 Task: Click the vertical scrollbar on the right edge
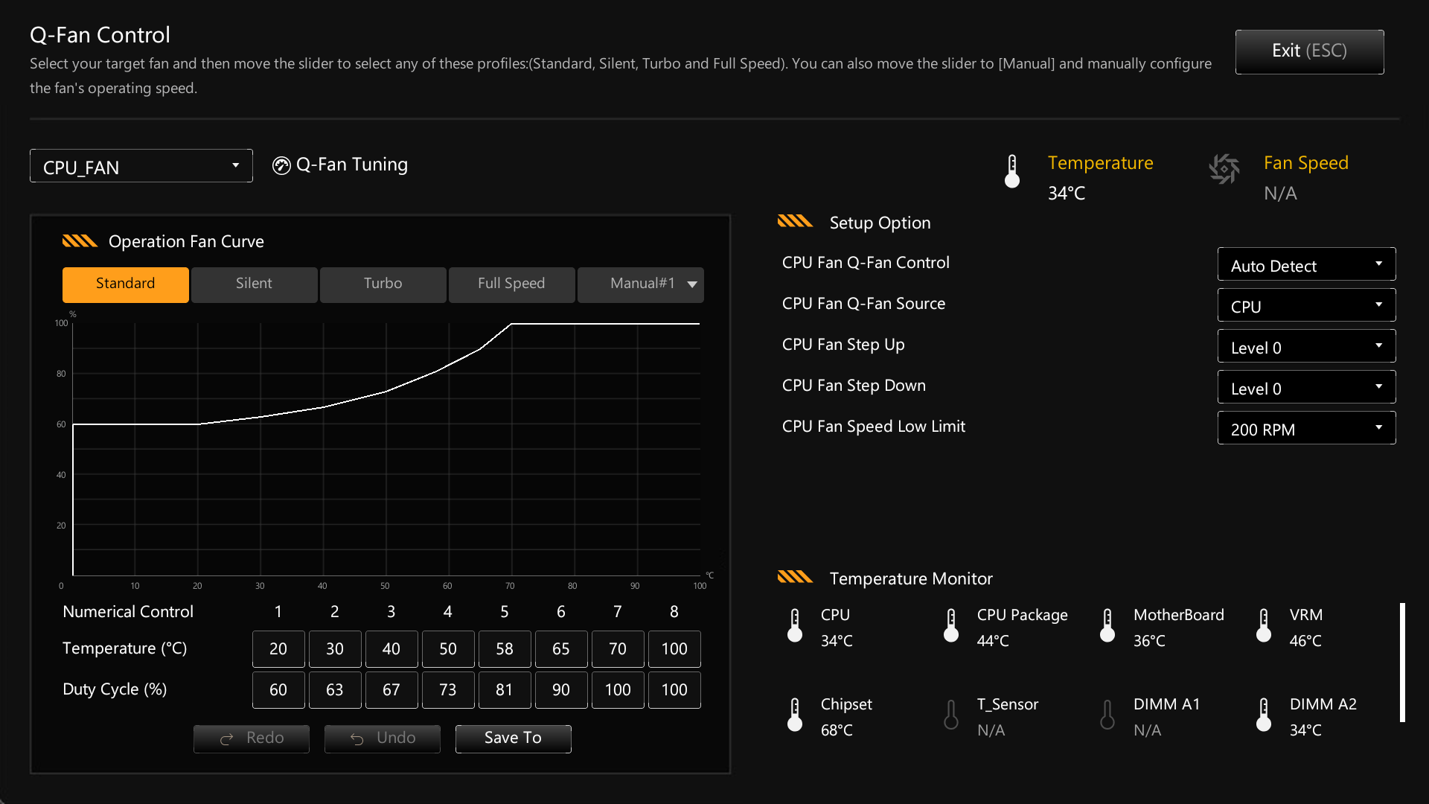tap(1402, 661)
